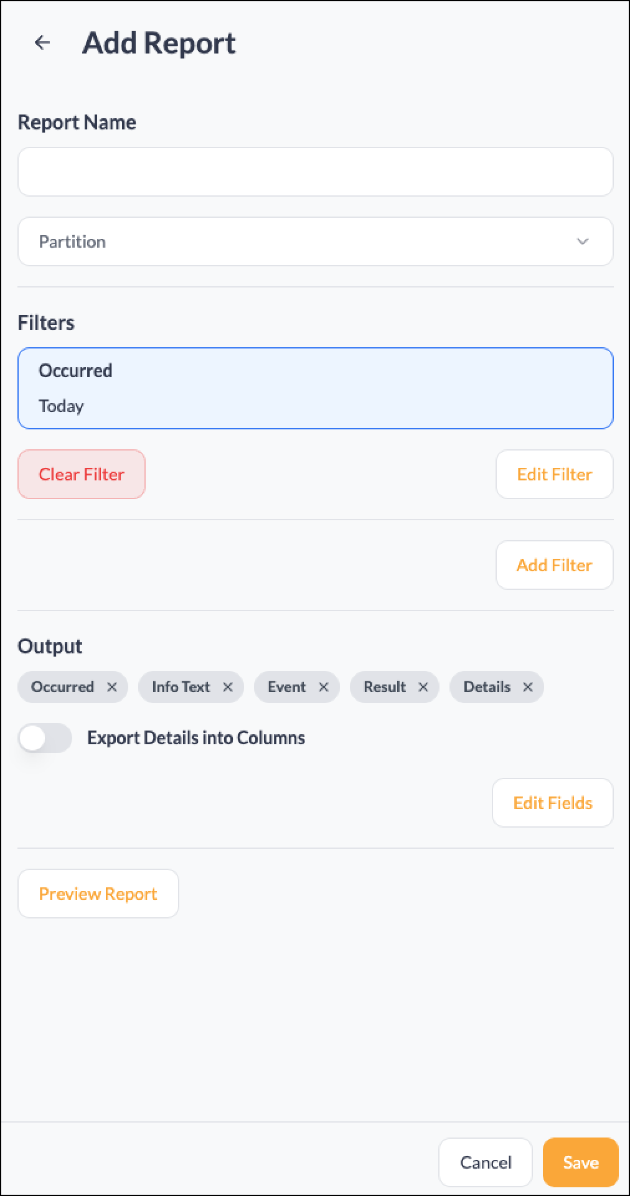
Task: Enable Export Details into Columns
Action: click(45, 738)
